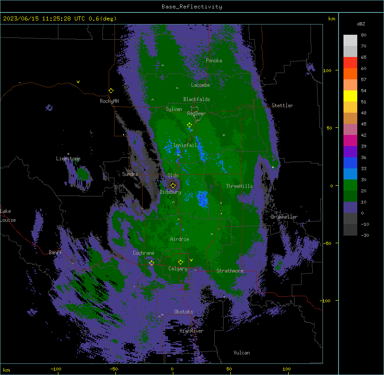
Task: Click the Ponoka city label
Action: pos(214,61)
